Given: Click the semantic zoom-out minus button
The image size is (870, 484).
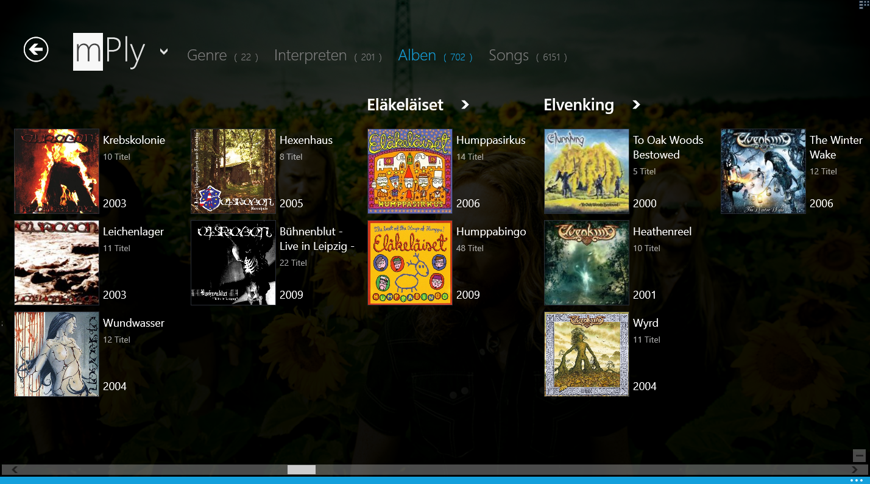Looking at the screenshot, I should [x=859, y=455].
